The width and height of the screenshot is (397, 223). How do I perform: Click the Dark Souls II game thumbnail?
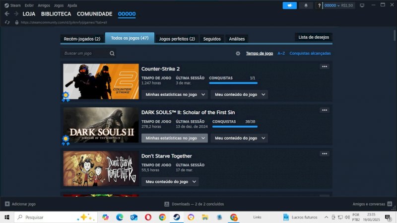pos(101,125)
